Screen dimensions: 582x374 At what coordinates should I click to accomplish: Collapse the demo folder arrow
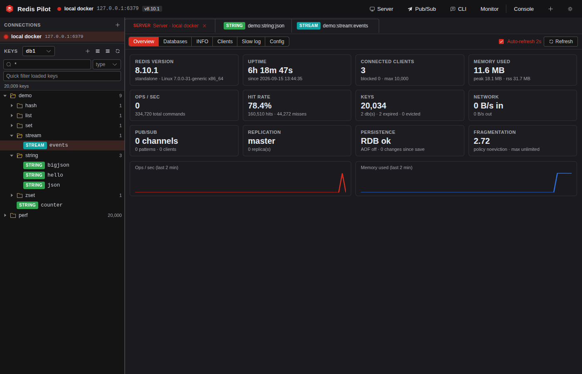point(5,96)
